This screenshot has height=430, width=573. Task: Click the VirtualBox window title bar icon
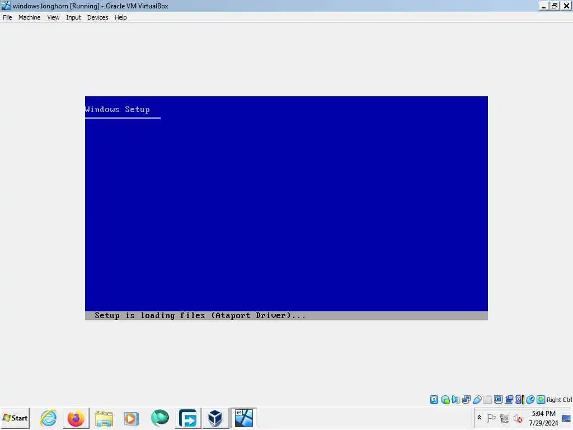tap(6, 6)
